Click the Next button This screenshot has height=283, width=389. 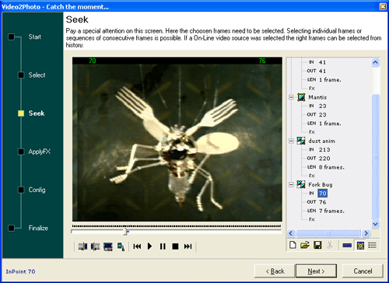click(316, 271)
